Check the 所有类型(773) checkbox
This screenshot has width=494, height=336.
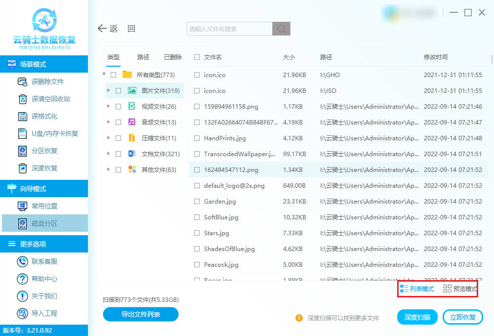[114, 75]
